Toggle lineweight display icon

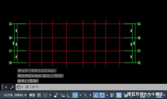[113, 95]
